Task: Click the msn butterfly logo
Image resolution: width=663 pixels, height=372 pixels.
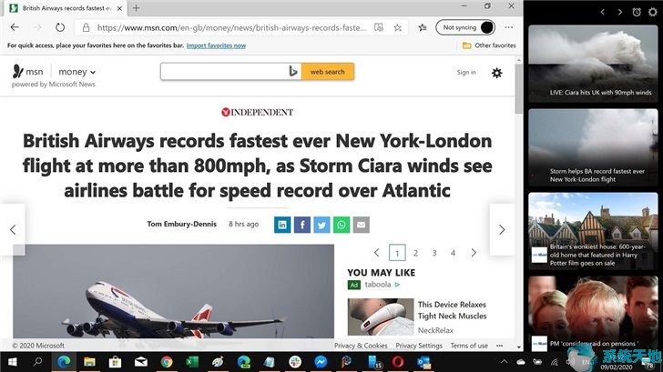Action: 17,71
